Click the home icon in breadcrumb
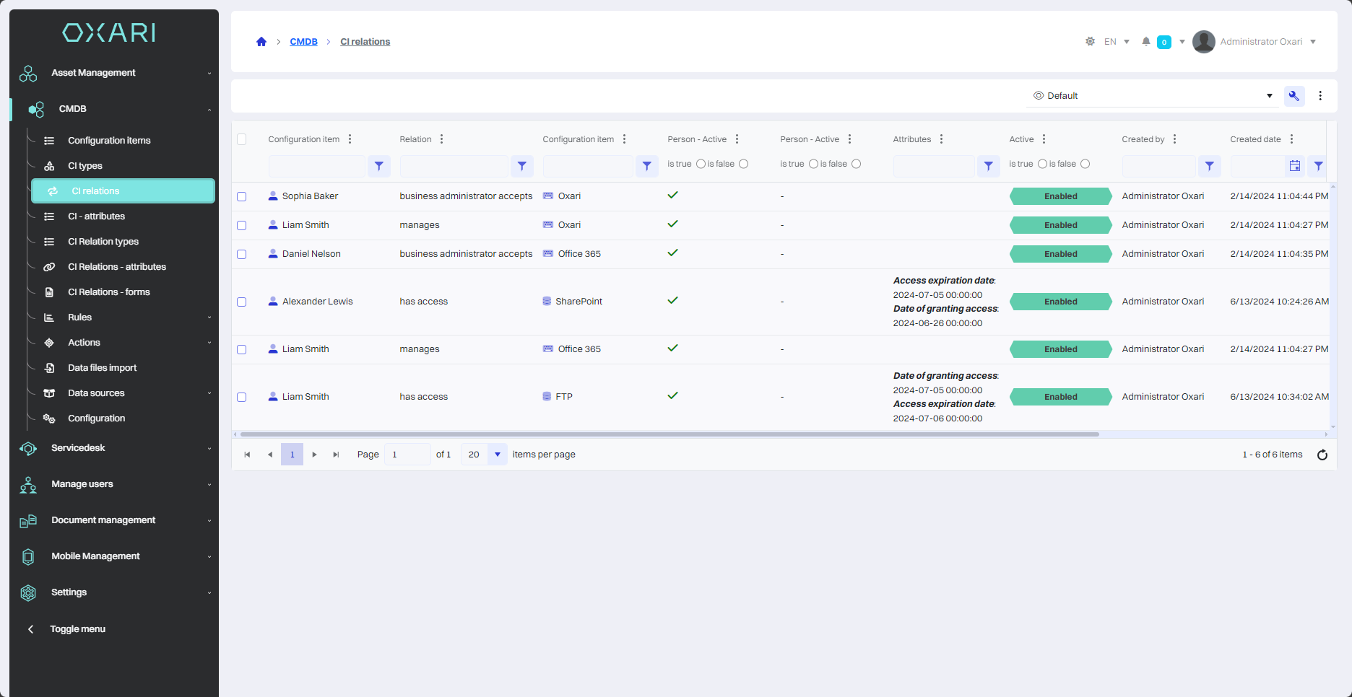Screen dimensions: 1352x697 coord(261,42)
